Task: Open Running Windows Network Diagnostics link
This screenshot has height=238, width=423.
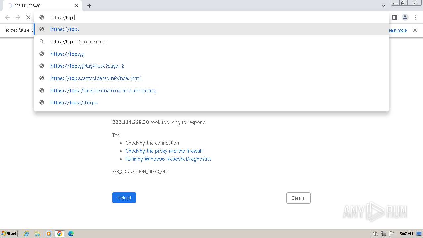Action: (x=169, y=159)
